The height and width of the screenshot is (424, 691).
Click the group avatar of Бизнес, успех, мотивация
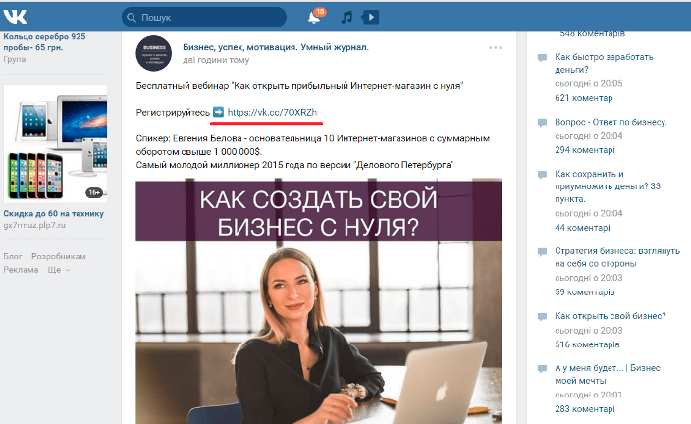[x=154, y=53]
